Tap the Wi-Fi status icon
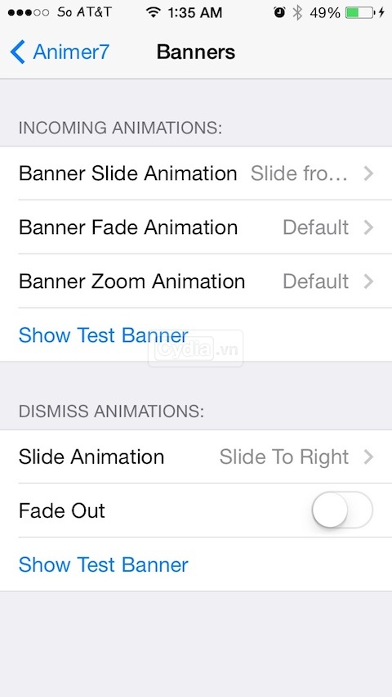392x697 pixels. pos(154,12)
